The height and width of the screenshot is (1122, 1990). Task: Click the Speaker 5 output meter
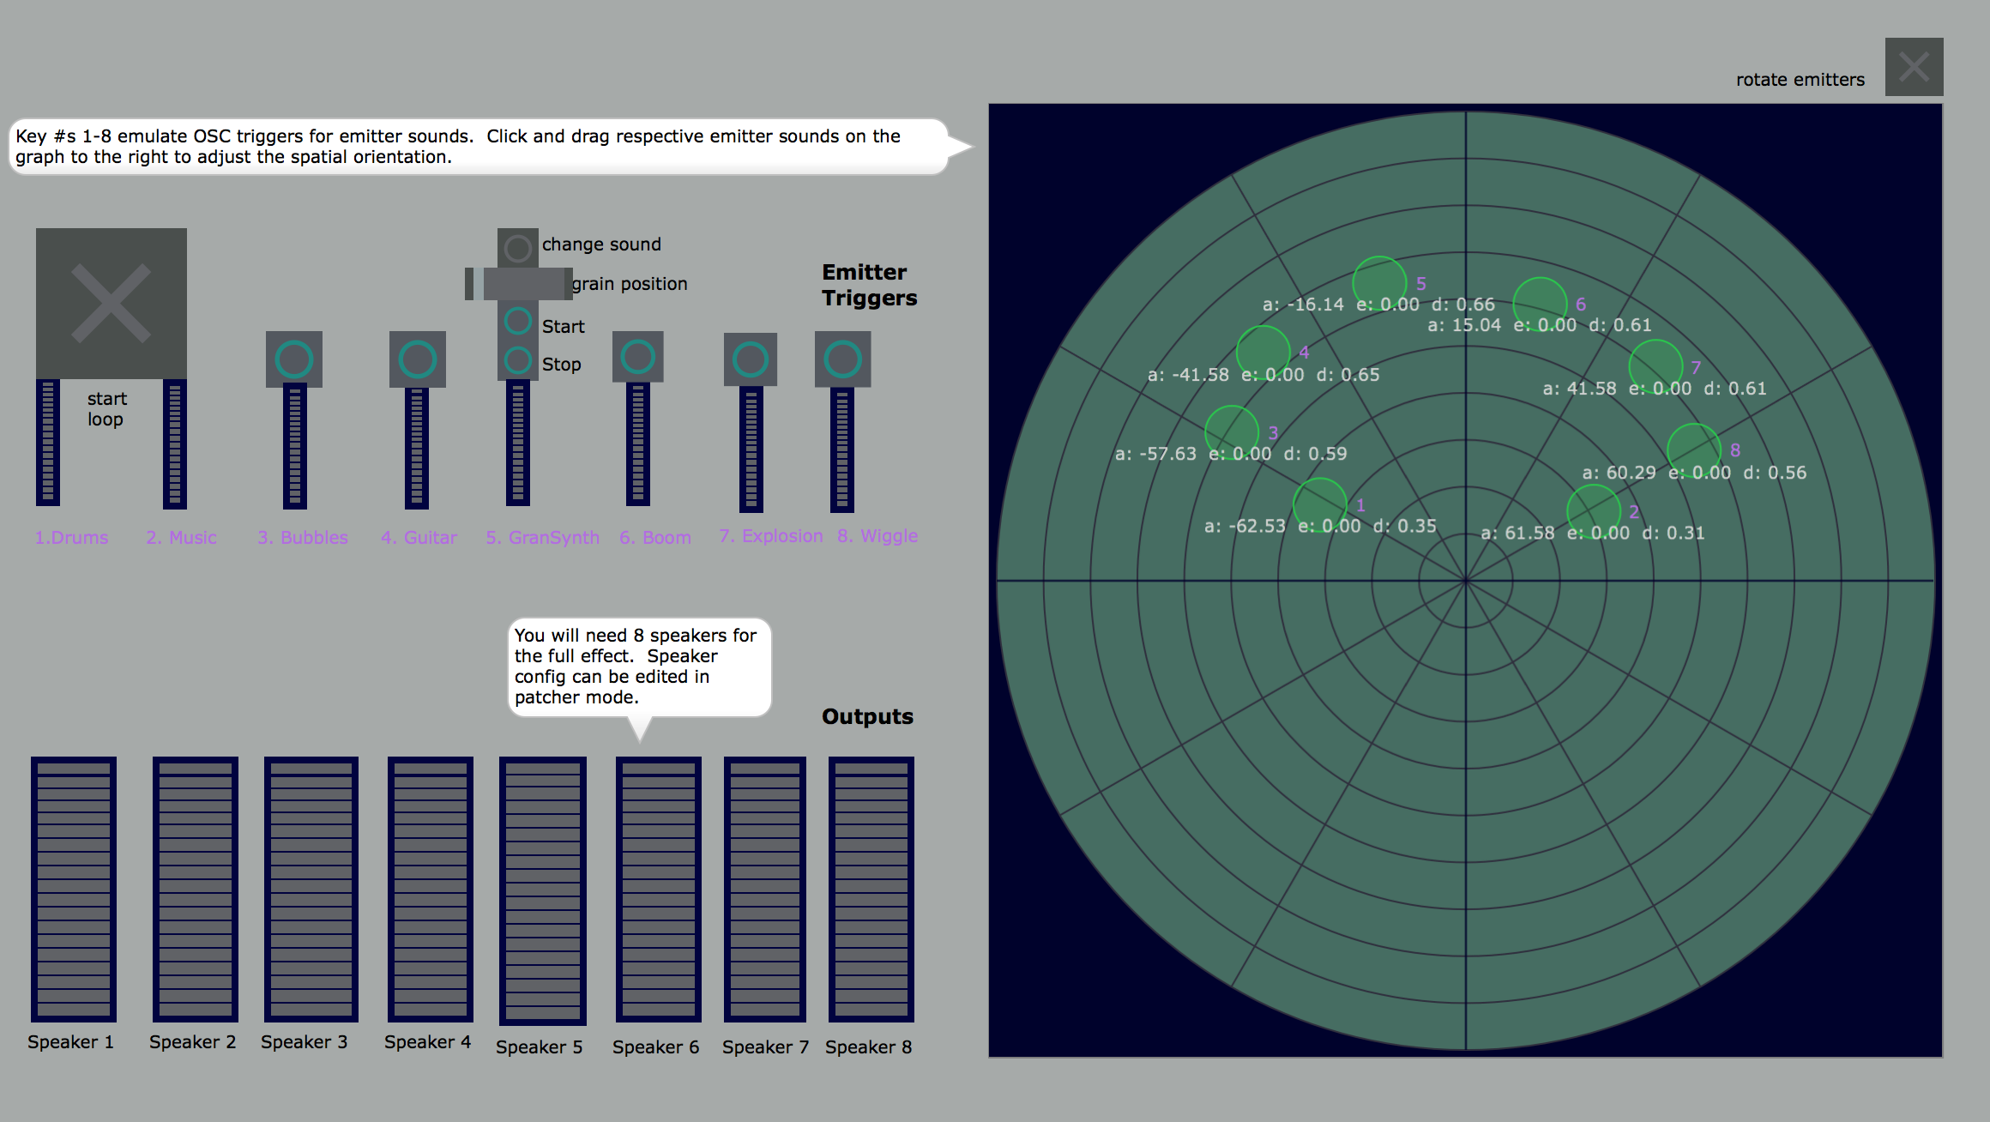[x=543, y=891]
